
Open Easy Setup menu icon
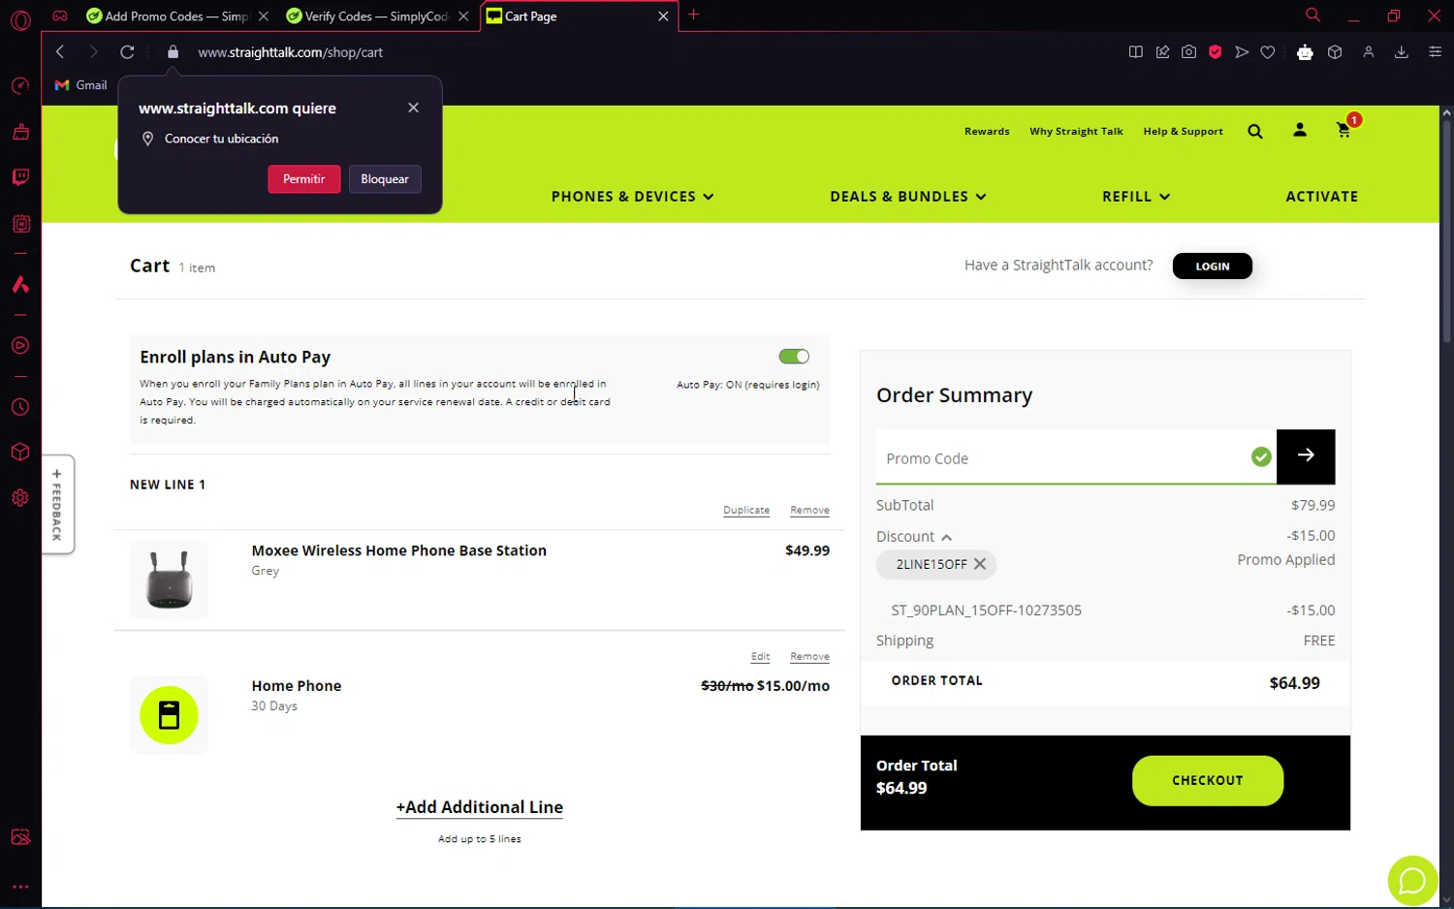[x=1435, y=52]
